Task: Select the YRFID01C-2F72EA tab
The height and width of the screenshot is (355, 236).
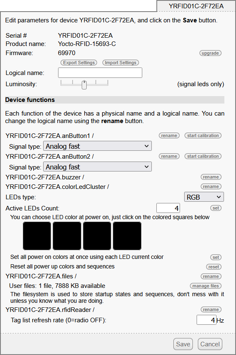Action: click(x=196, y=6)
